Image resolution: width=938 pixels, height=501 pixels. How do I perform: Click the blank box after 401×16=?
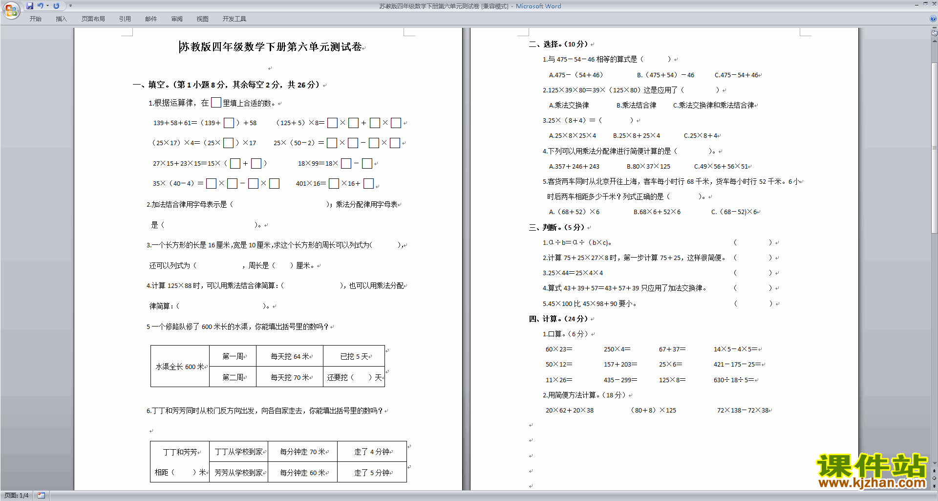[x=334, y=183]
